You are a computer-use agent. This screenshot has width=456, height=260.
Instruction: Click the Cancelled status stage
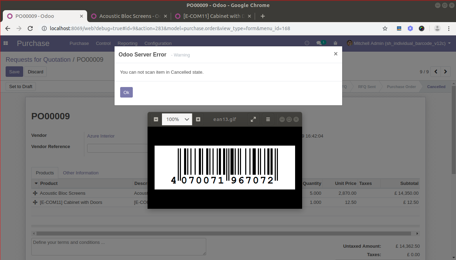[436, 87]
